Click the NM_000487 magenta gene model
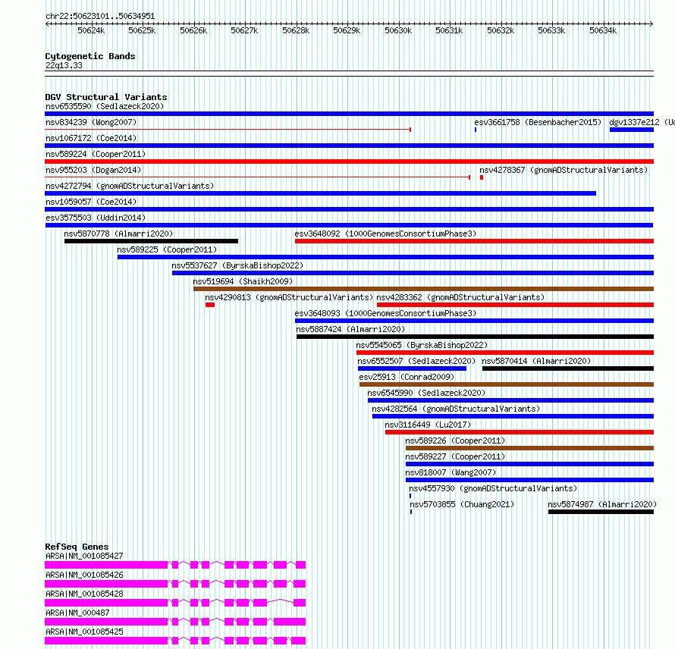The width and height of the screenshot is (675, 649). tap(175, 622)
